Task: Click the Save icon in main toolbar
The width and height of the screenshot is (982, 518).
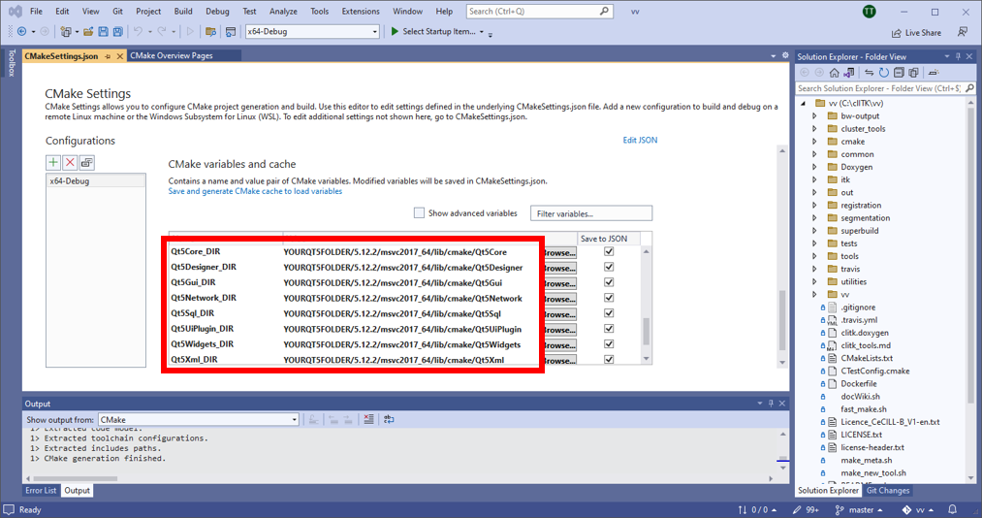Action: (104, 31)
